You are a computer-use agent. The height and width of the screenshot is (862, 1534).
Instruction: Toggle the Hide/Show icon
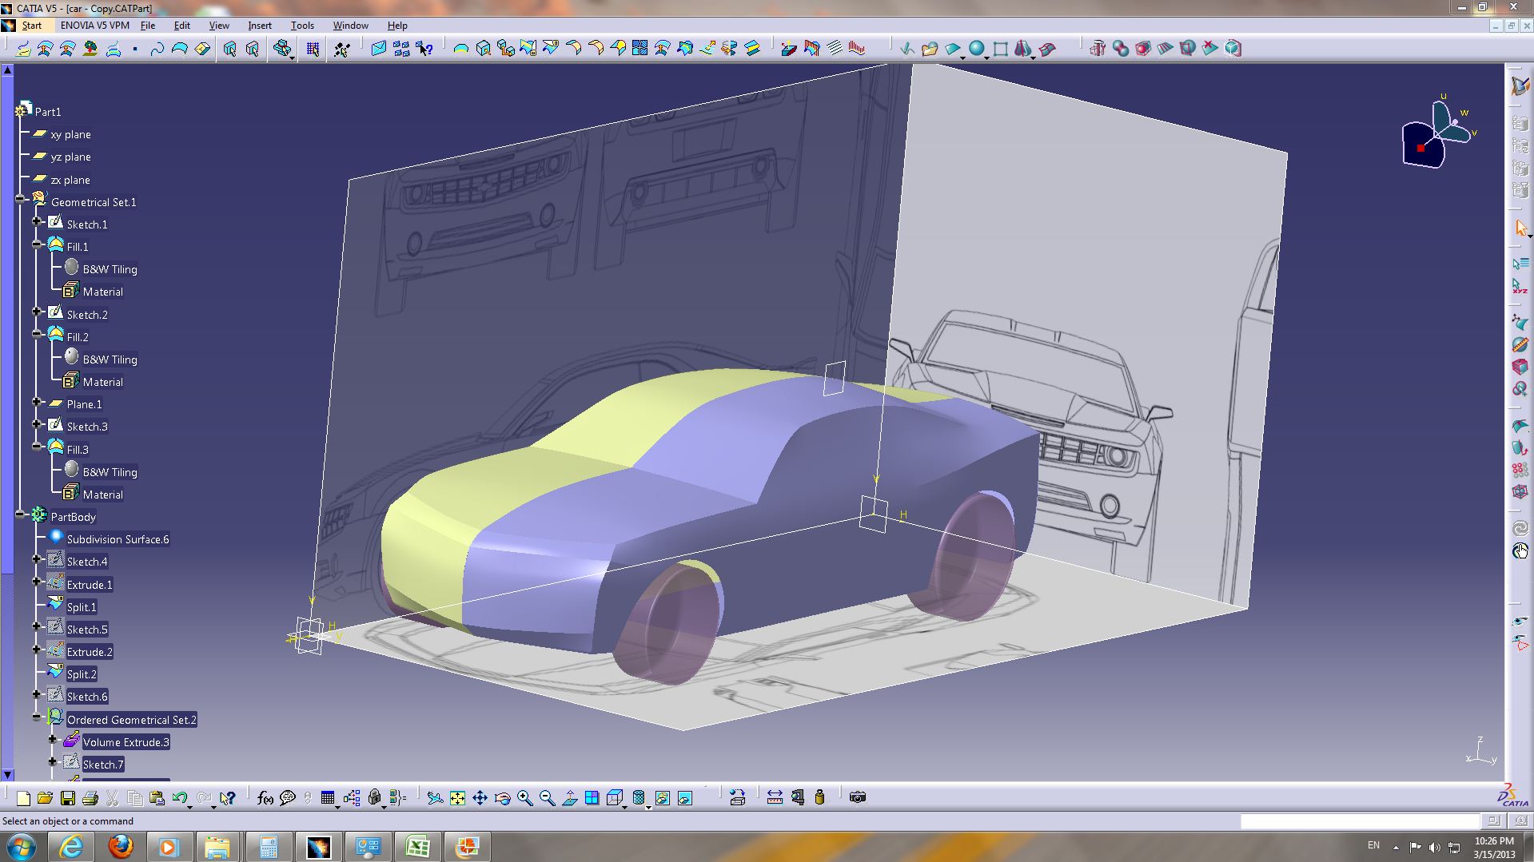point(663,797)
